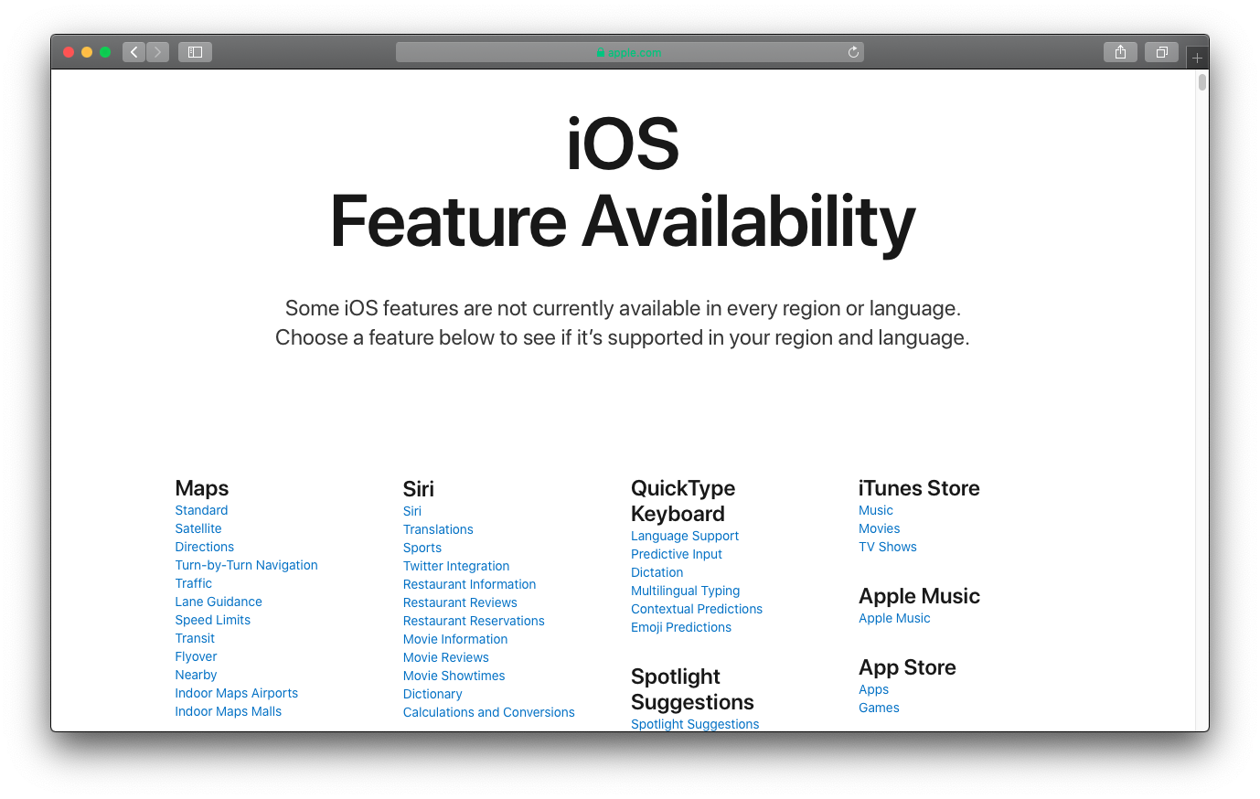This screenshot has width=1260, height=799.
Task: Click the Restaurant Information link
Action: tap(470, 584)
